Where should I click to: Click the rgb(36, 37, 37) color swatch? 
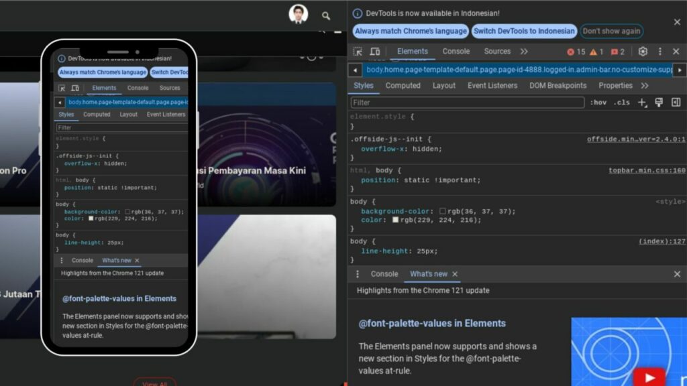click(x=444, y=211)
